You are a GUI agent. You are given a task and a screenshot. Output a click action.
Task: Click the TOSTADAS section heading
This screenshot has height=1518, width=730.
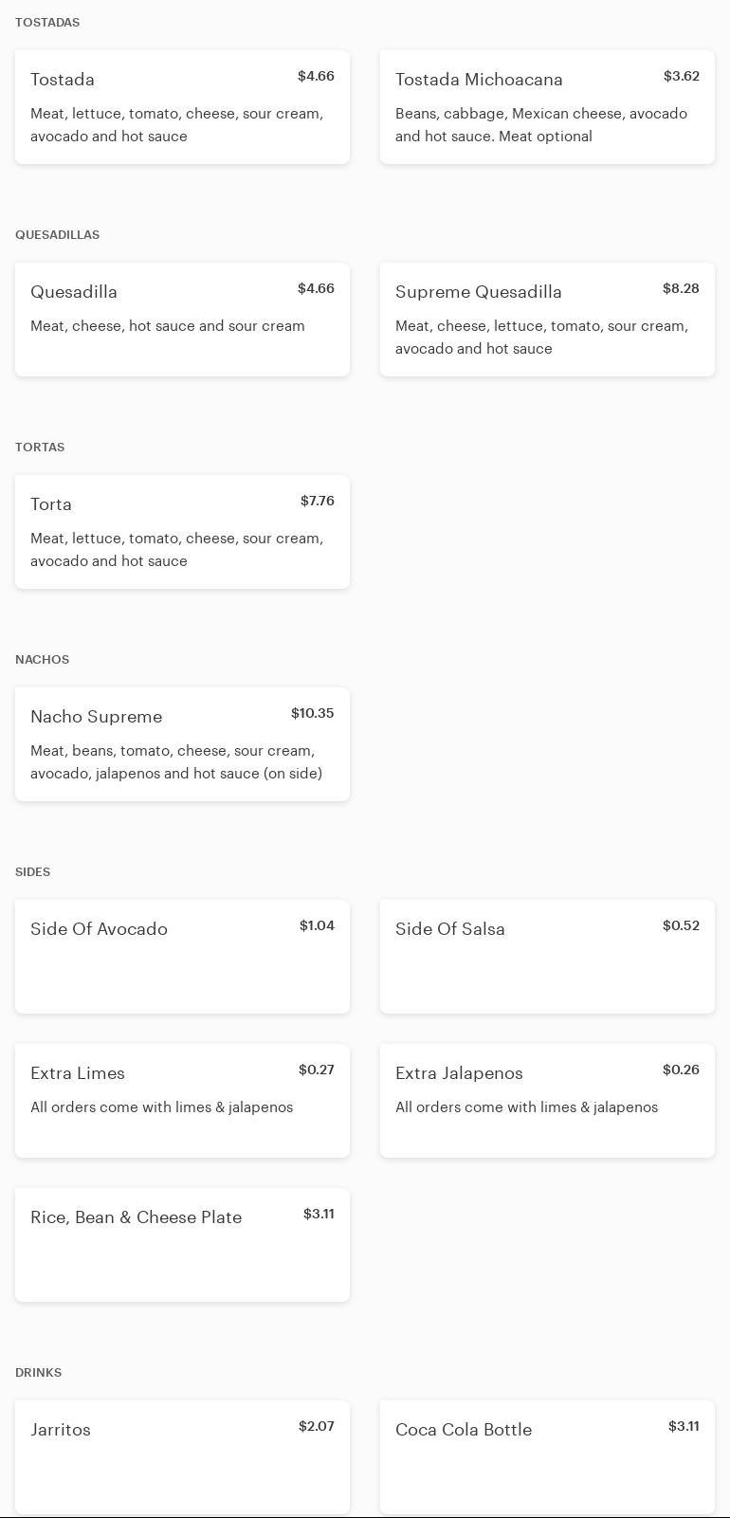point(47,22)
